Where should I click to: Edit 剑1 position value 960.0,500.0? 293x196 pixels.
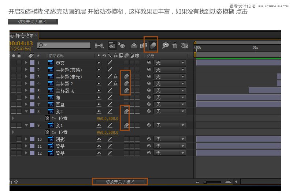pos(107,132)
